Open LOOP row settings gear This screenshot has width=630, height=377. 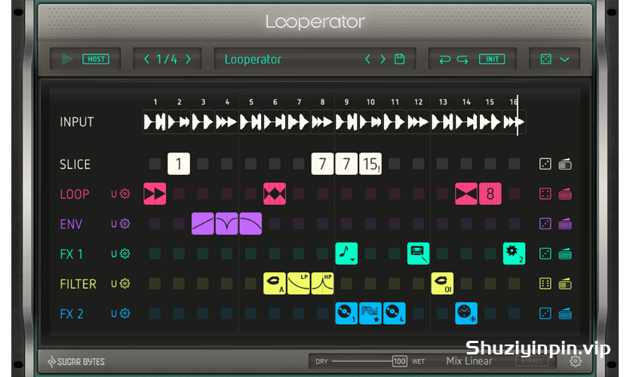[125, 194]
